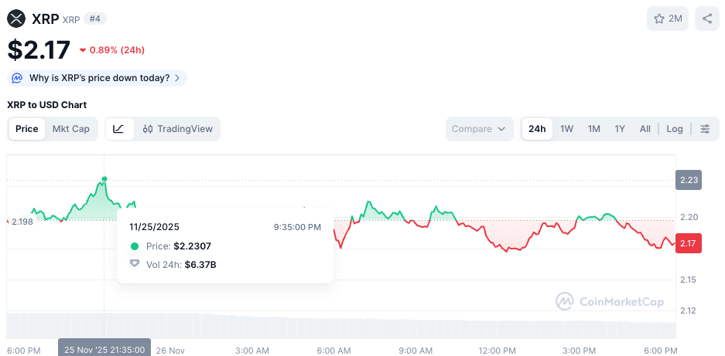
Task: Click the tooltip date 11/25/2025
Action: (x=155, y=227)
